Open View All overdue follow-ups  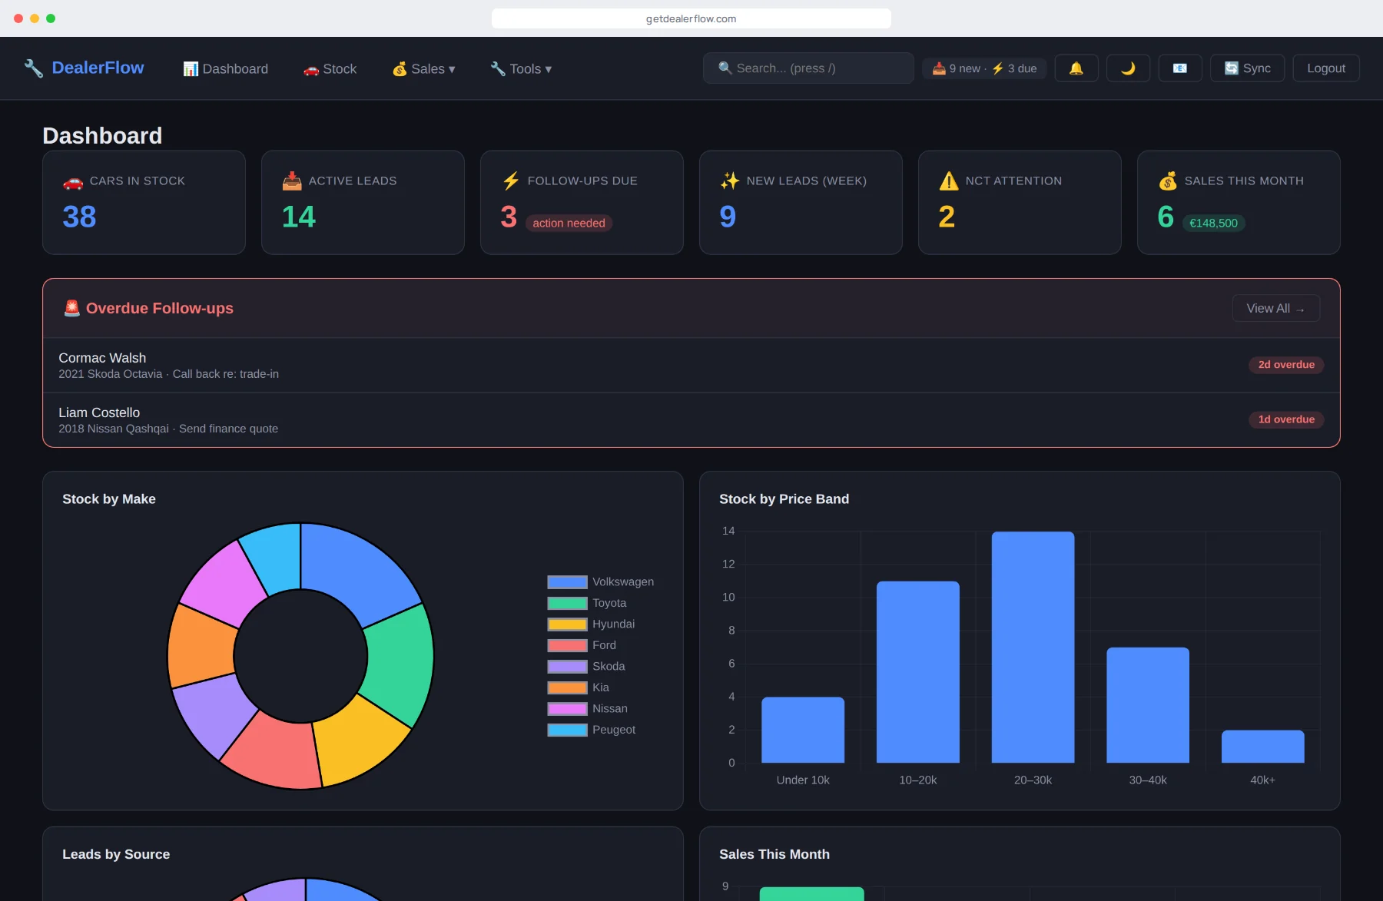tap(1276, 308)
